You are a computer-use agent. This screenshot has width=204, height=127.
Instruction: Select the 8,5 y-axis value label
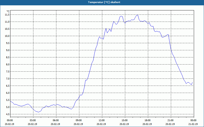[8, 57]
